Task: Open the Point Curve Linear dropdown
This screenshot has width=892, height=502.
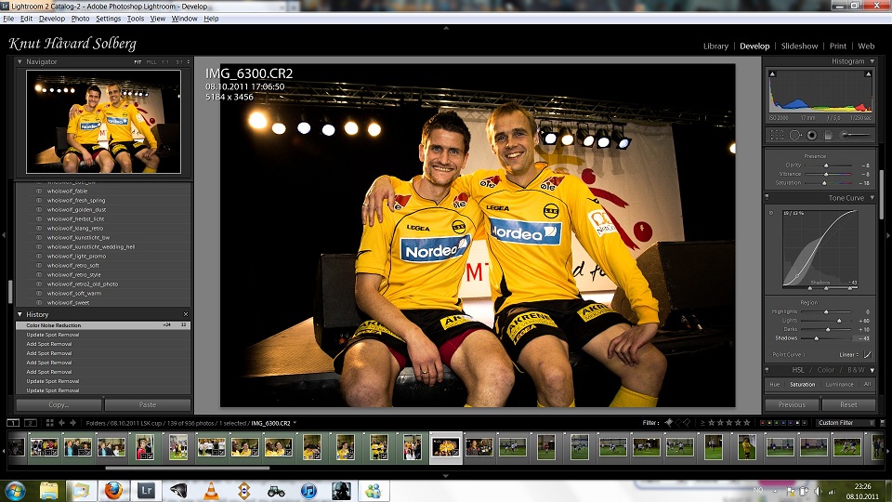Action: (x=849, y=354)
